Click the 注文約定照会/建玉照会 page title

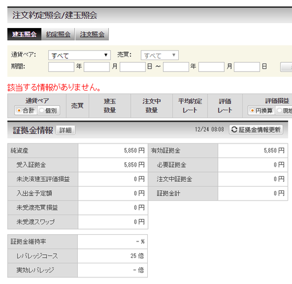coord(55,15)
